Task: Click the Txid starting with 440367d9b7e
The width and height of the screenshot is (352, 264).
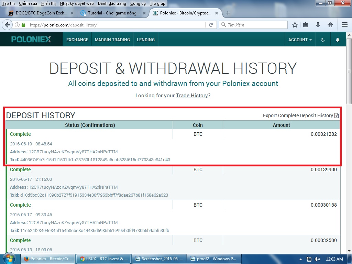Action: 95,159
